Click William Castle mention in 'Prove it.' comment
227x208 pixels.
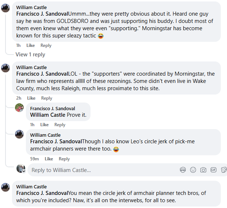click(x=48, y=115)
